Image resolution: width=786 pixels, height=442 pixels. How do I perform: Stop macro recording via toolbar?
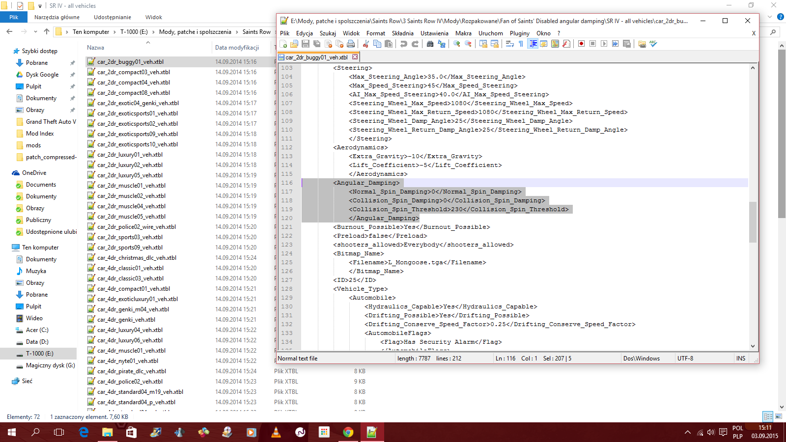pyautogui.click(x=592, y=44)
